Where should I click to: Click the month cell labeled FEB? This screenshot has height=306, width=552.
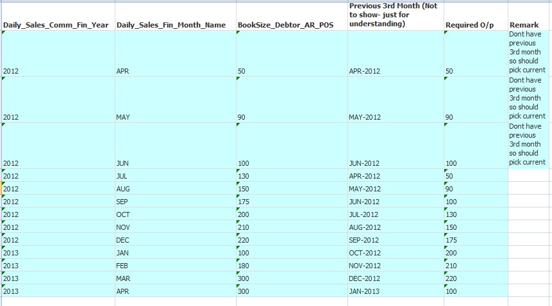pos(176,265)
